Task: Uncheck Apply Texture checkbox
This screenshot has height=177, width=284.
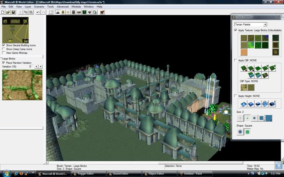Action: click(x=236, y=30)
